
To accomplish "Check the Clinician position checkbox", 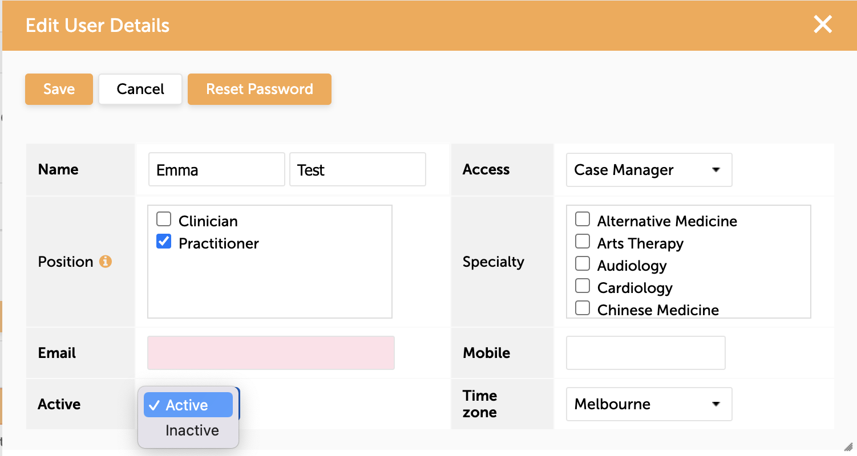I will [164, 219].
